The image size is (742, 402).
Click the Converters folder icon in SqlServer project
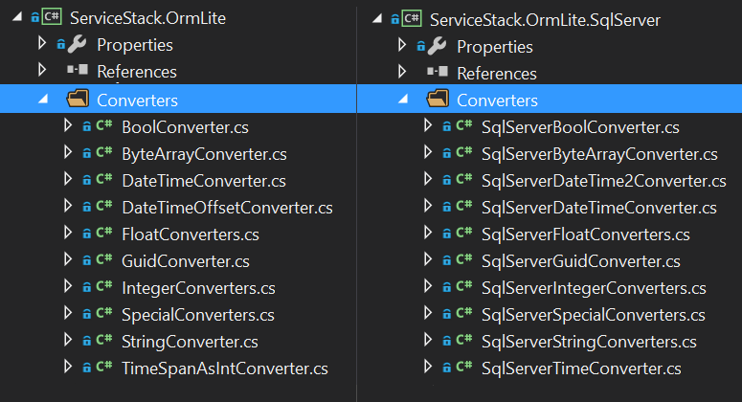[x=438, y=99]
